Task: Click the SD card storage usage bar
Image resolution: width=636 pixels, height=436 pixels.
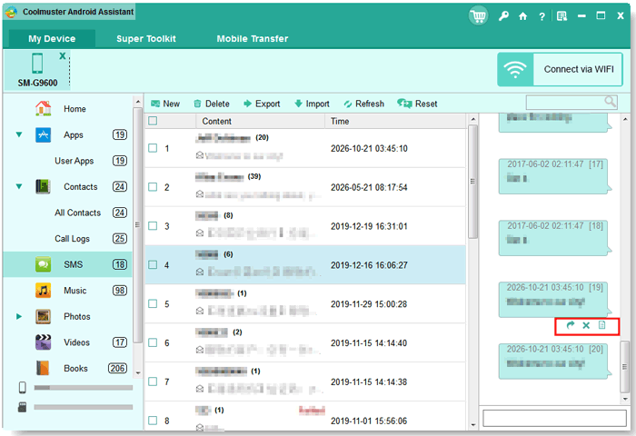Action: pos(84,407)
